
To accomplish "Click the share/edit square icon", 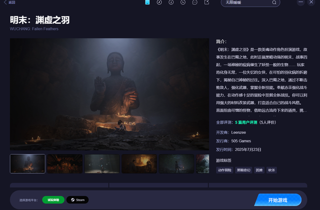I will (x=206, y=2).
